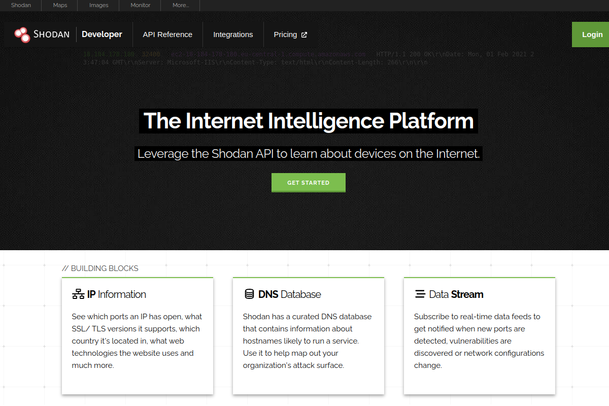Click the SHODAN wordmark text
This screenshot has height=406, width=609.
coord(51,35)
